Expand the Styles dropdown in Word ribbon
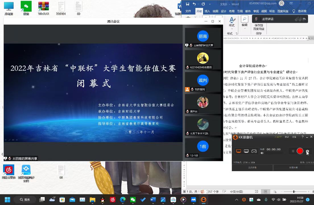The height and width of the screenshot is (205, 314). click(x=232, y=29)
